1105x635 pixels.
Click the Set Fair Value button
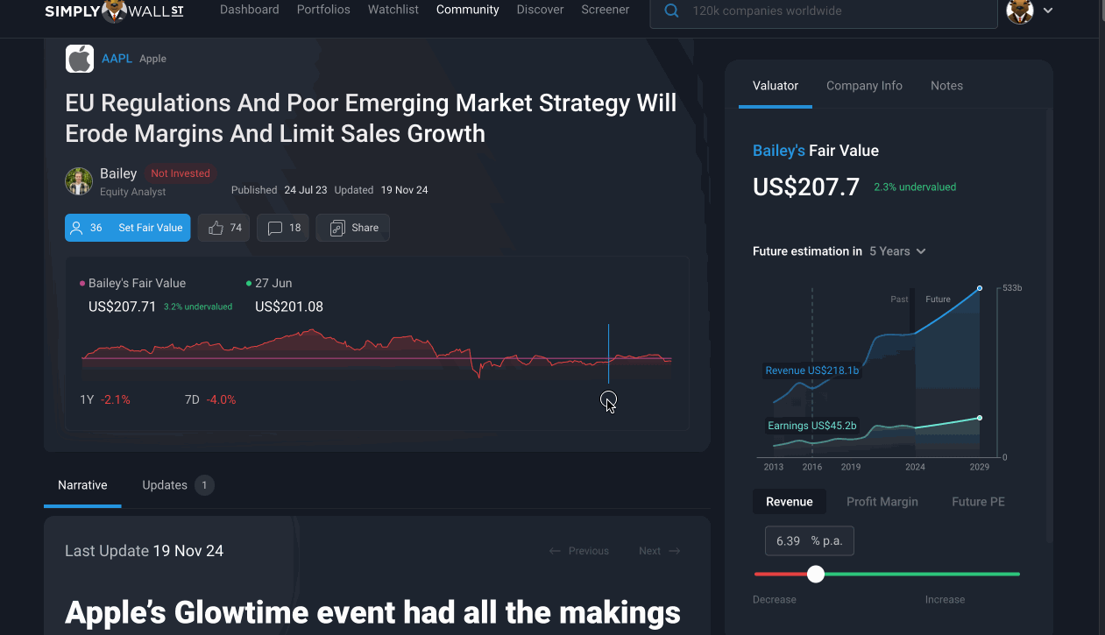point(127,228)
